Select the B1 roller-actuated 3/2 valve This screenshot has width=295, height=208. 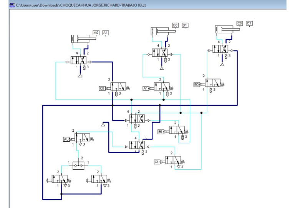coord(173,131)
